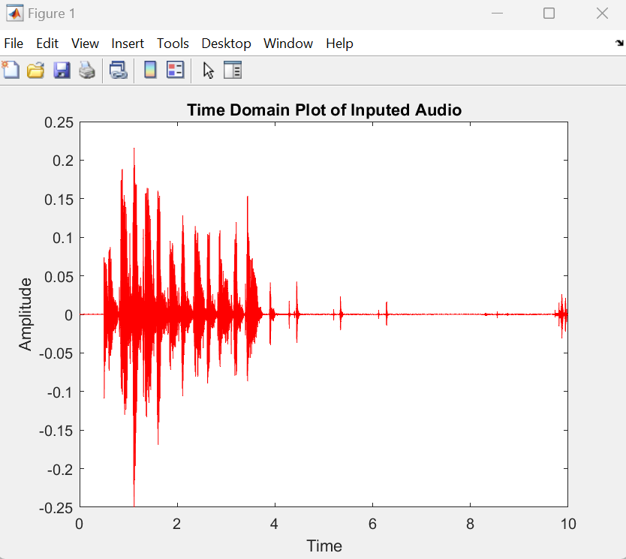Open the Property Inspector icon

(x=233, y=71)
